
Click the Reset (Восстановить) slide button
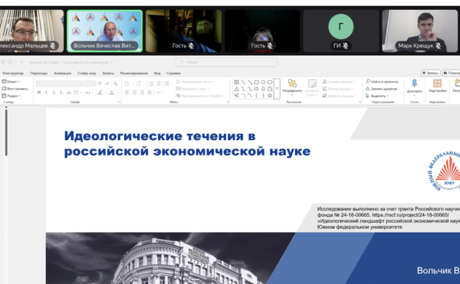[x=15, y=89]
